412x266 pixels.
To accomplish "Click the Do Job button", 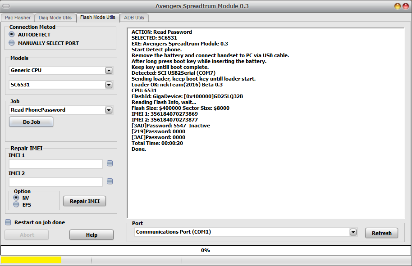I will tap(31, 122).
